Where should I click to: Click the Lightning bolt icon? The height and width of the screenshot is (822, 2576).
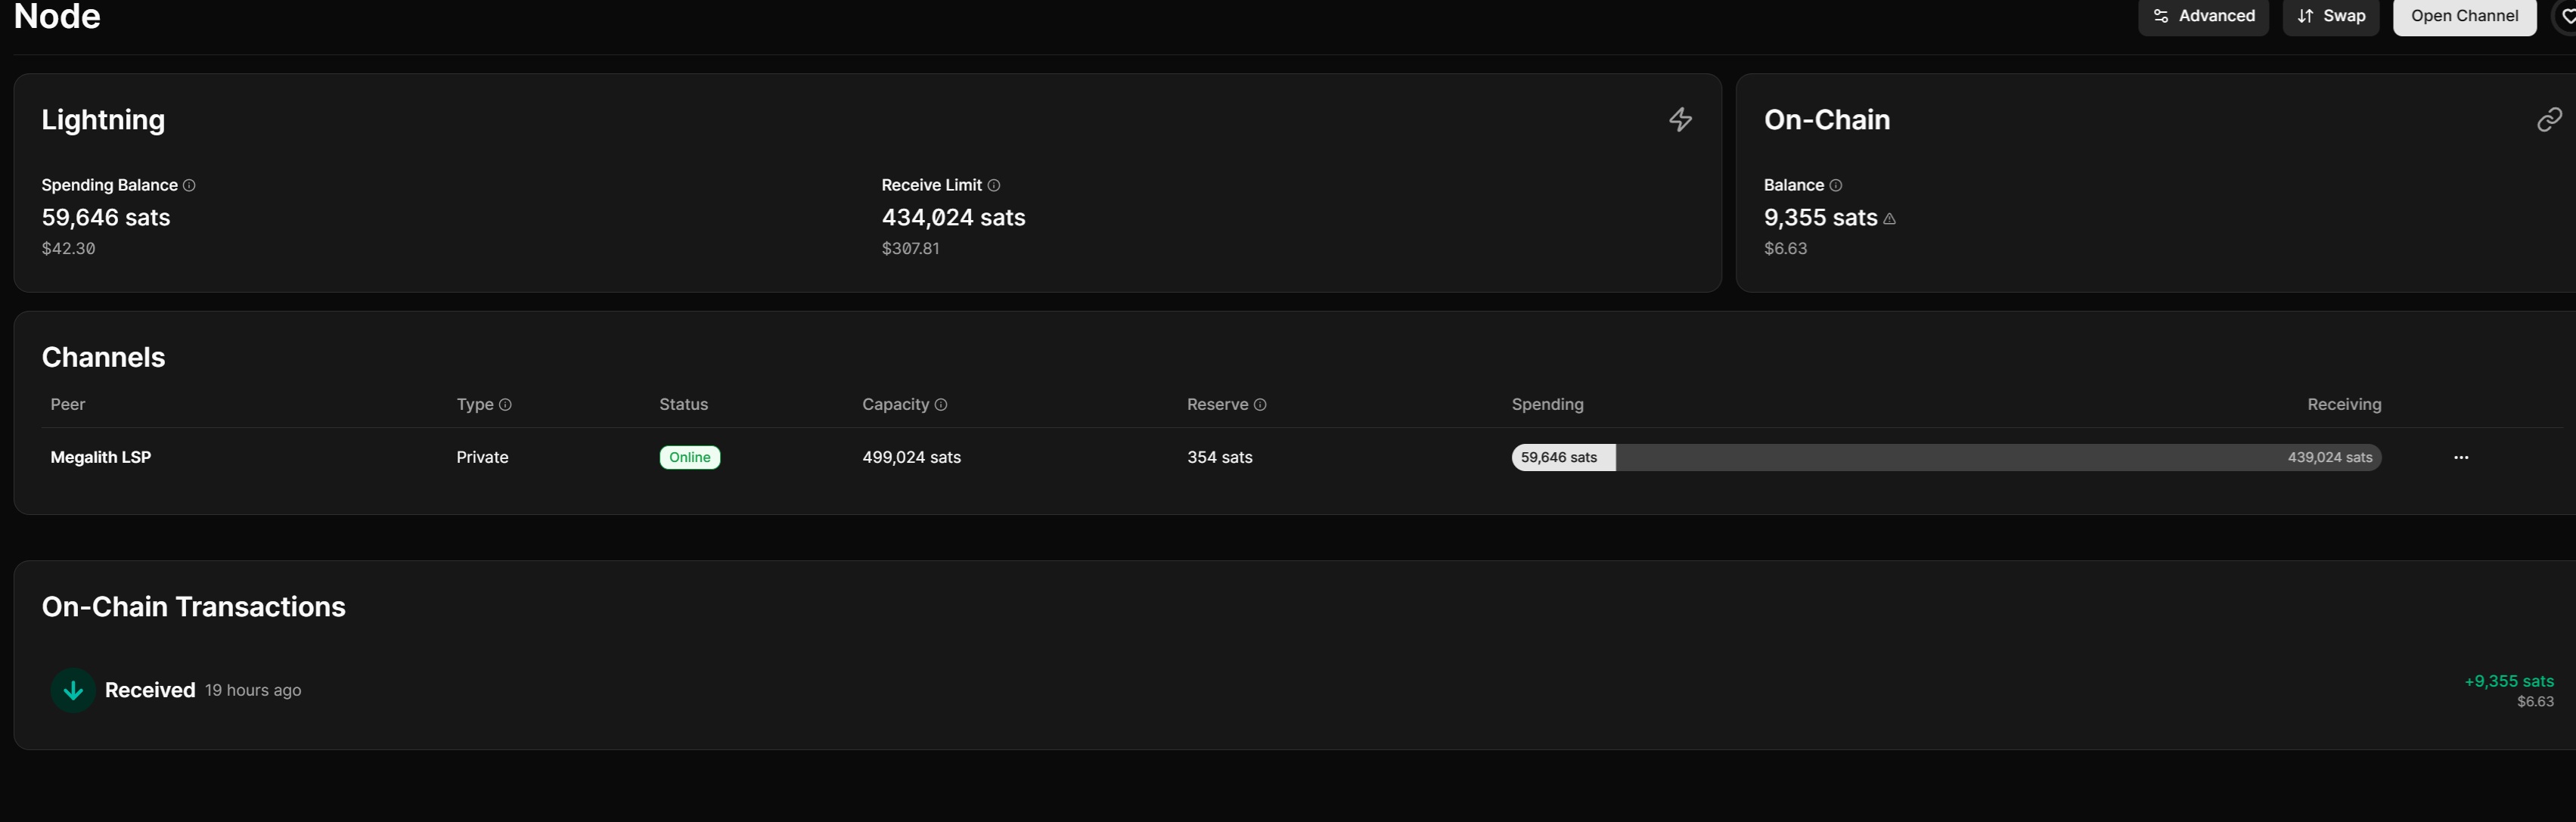click(x=1680, y=120)
